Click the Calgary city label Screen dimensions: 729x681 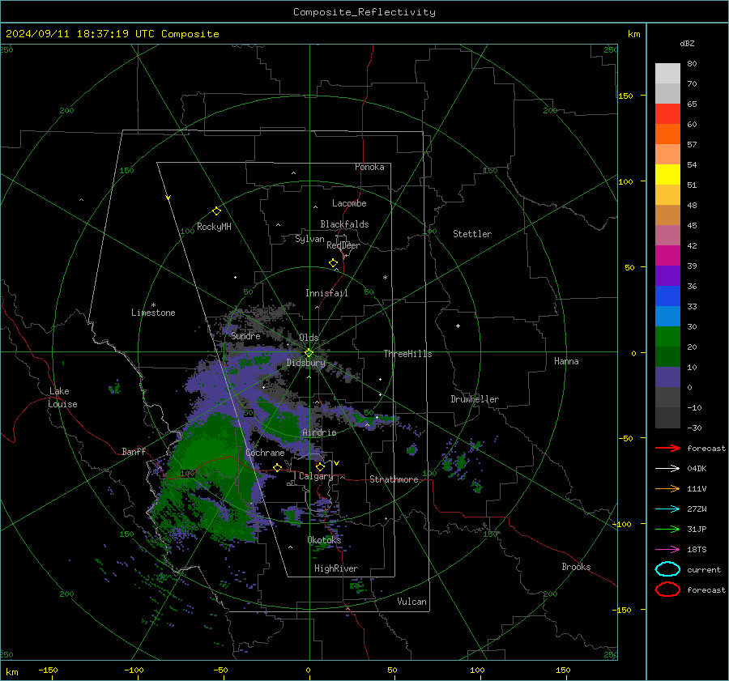pos(316,476)
